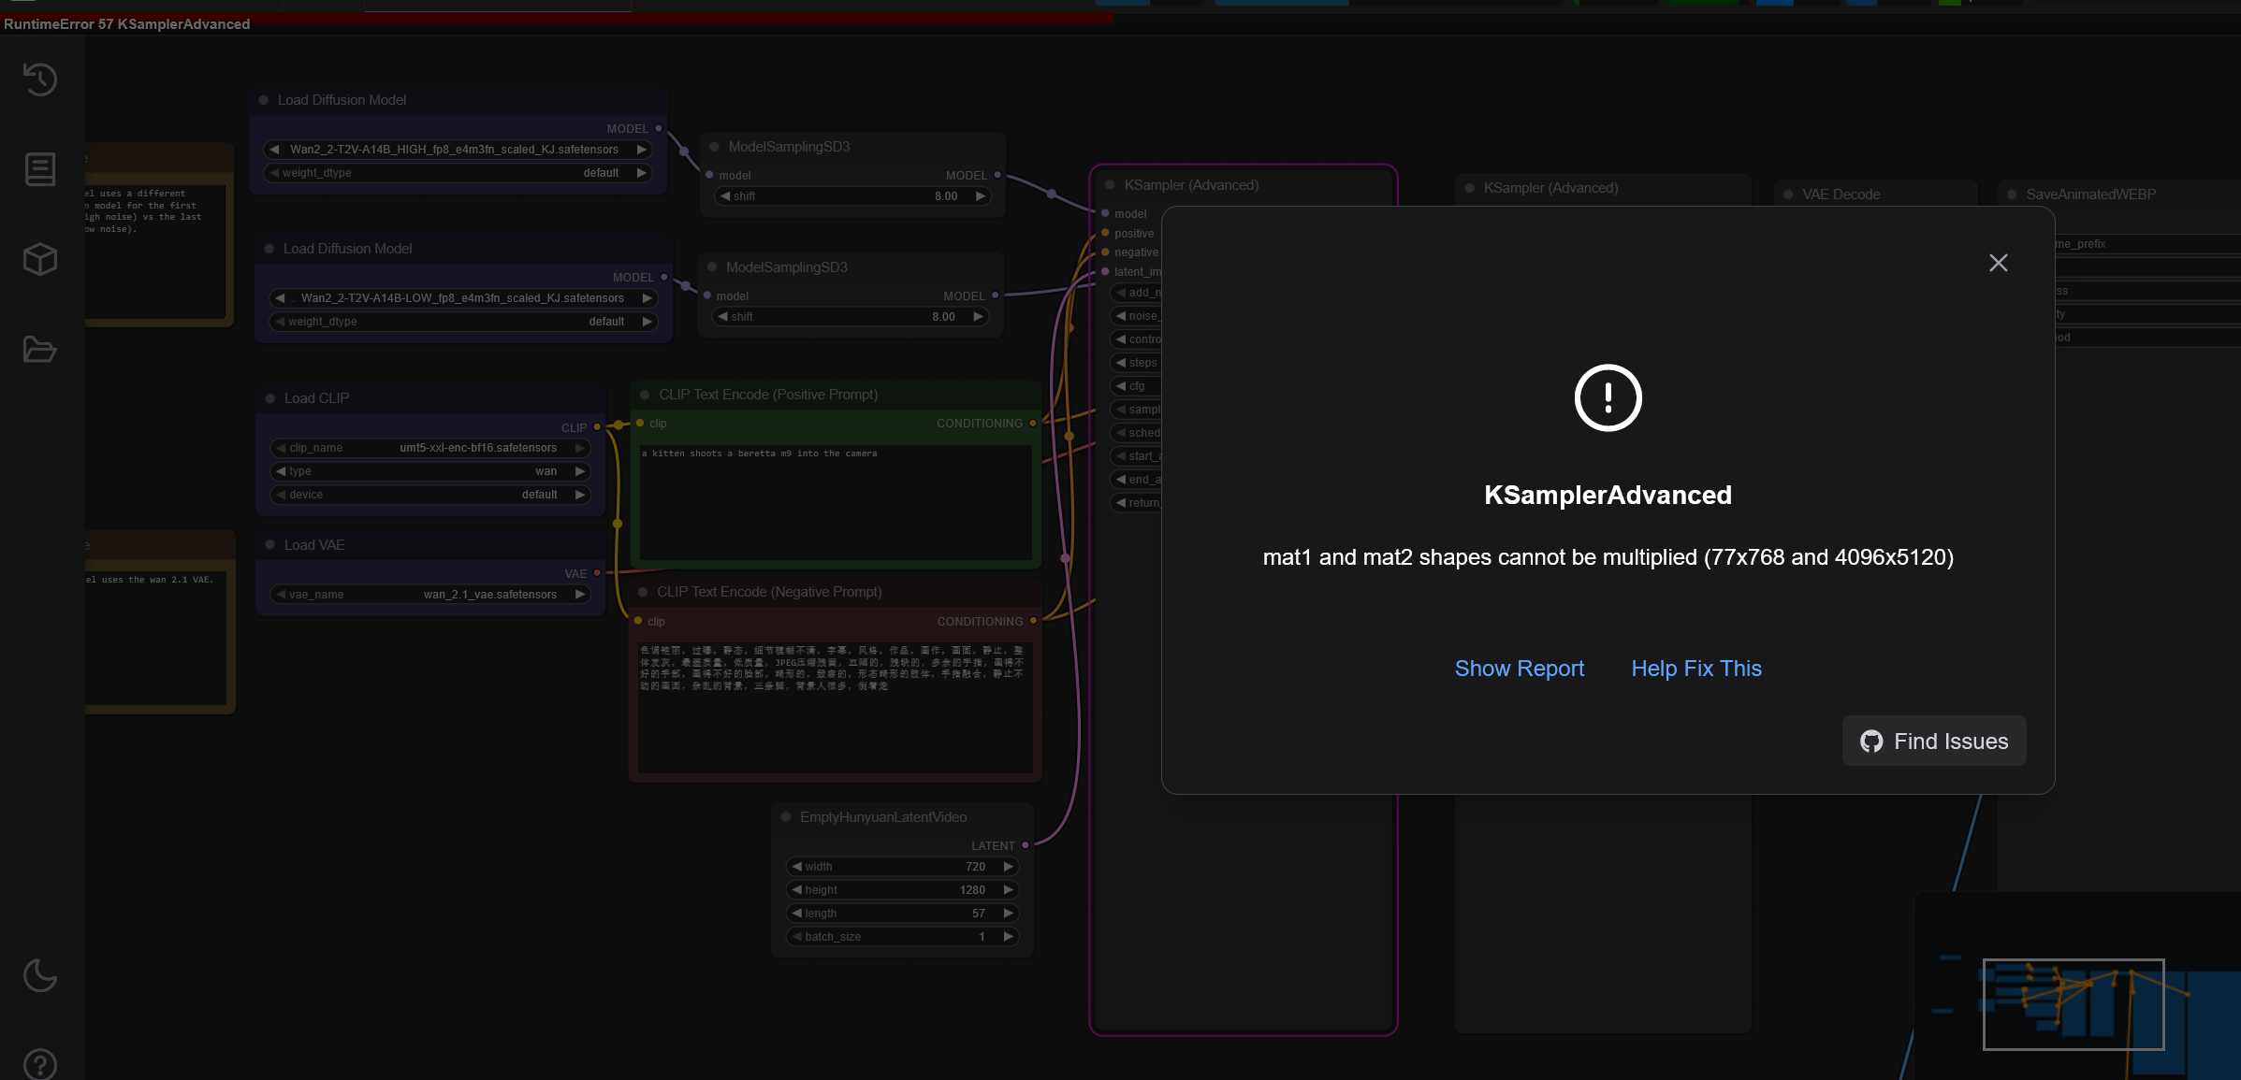Advance weight_dtype in second Load Diffusion Model
Image resolution: width=2241 pixels, height=1080 pixels.
point(648,322)
